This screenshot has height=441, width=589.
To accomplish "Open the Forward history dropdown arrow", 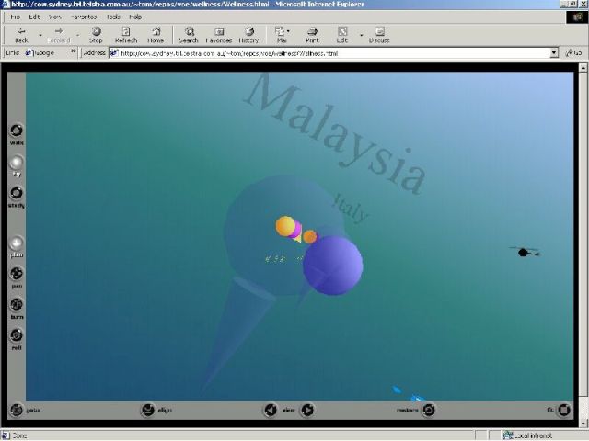I will coord(77,35).
